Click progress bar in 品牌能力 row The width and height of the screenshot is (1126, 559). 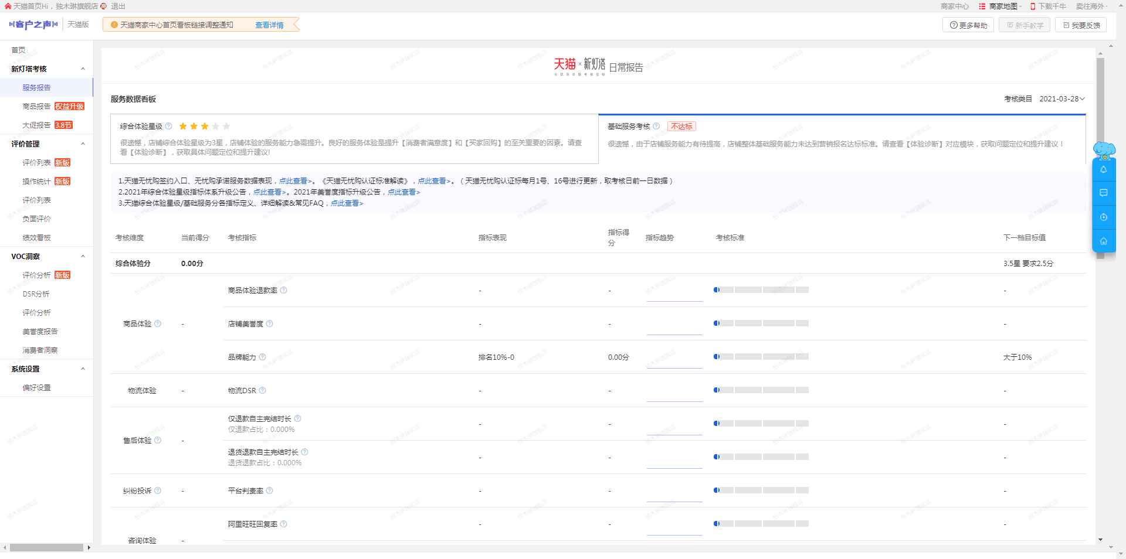tap(761, 356)
